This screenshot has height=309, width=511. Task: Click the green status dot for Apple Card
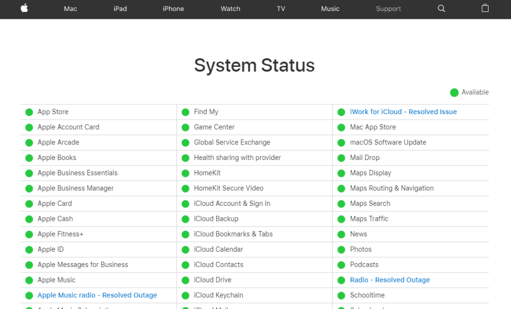[x=29, y=204]
